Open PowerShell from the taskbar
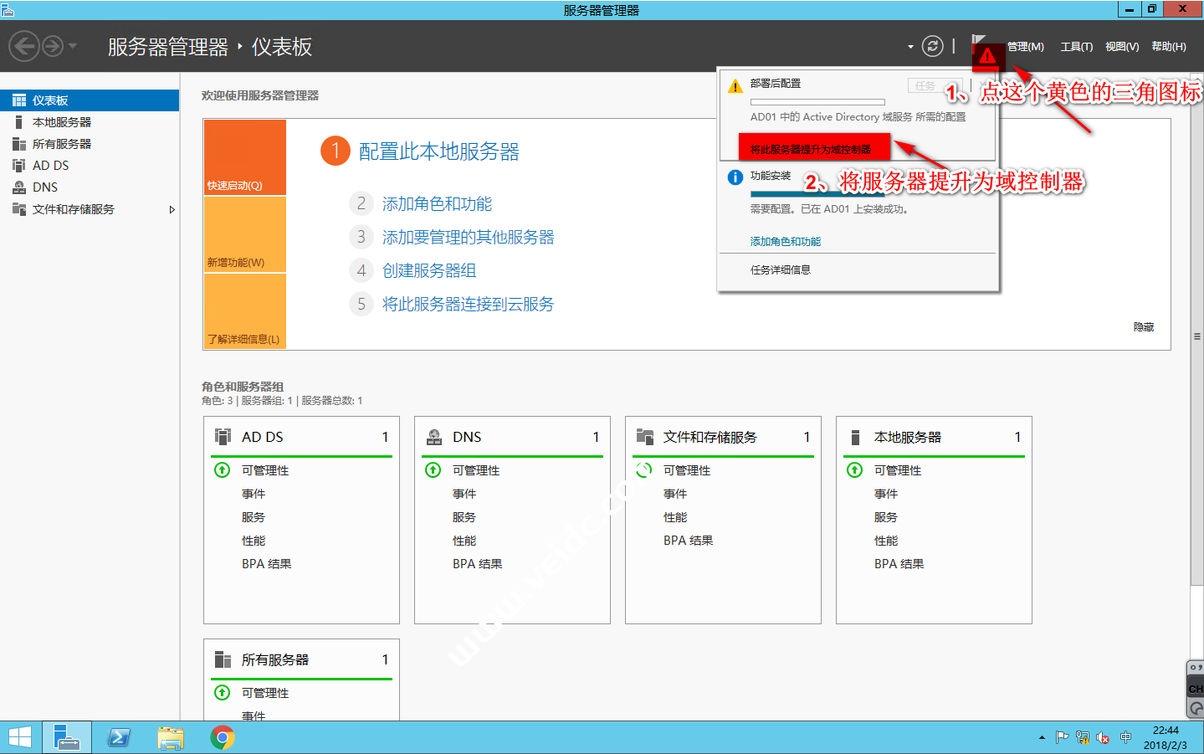The height and width of the screenshot is (754, 1204). (119, 737)
